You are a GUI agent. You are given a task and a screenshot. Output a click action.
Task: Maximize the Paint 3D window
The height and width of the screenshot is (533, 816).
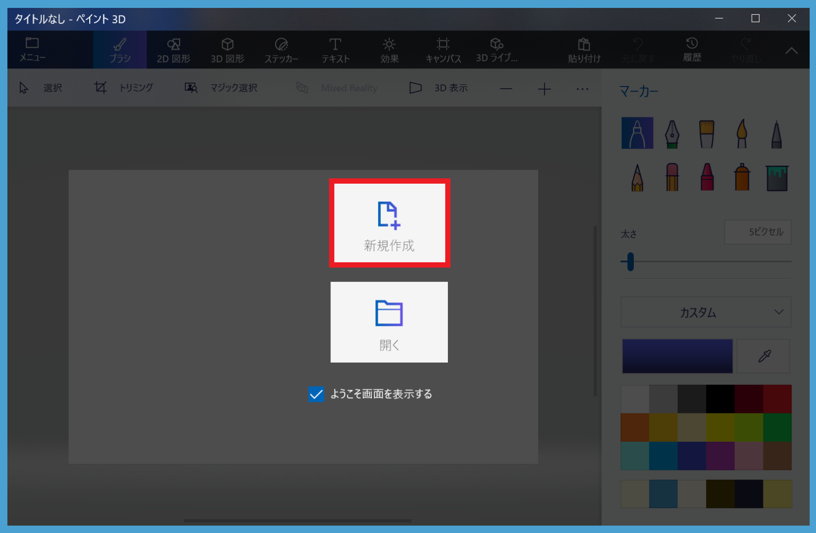(x=755, y=19)
